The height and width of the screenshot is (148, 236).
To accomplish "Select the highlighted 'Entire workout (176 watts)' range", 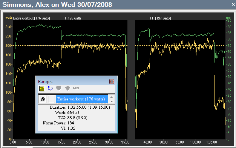I will tap(82, 99).
